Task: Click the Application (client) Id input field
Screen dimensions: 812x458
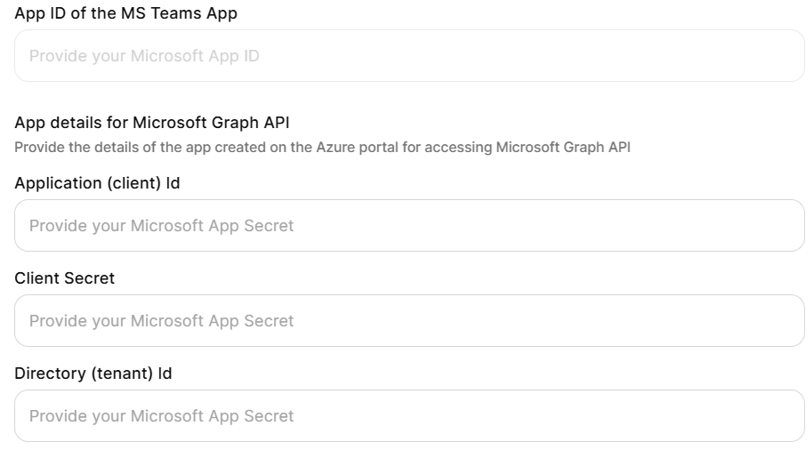Action: [409, 225]
